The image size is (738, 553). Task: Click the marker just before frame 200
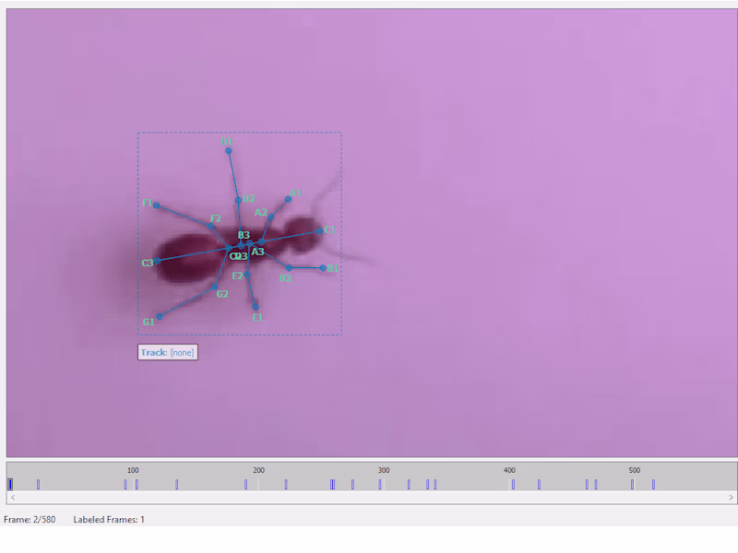pyautogui.click(x=245, y=485)
